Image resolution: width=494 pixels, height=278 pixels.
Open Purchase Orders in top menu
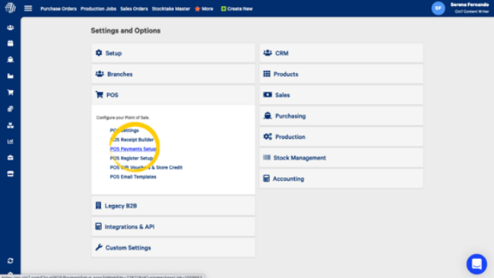click(x=59, y=9)
